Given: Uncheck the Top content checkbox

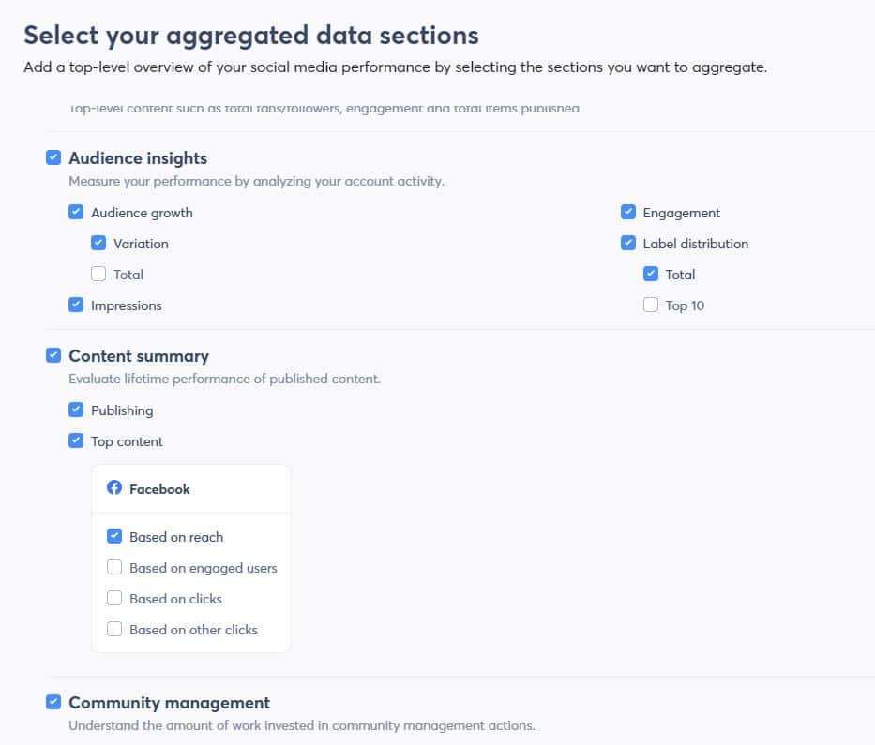Looking at the screenshot, I should coord(76,441).
